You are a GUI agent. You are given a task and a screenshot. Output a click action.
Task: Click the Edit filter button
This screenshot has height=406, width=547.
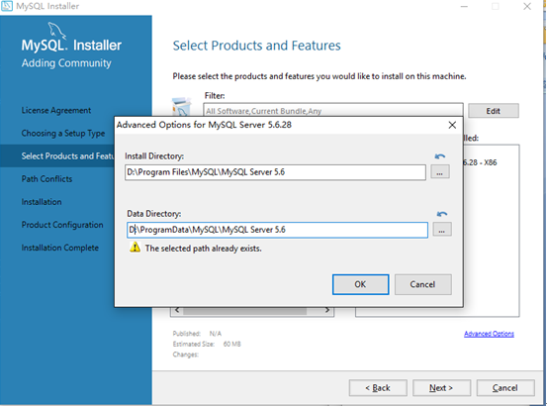pyautogui.click(x=494, y=111)
